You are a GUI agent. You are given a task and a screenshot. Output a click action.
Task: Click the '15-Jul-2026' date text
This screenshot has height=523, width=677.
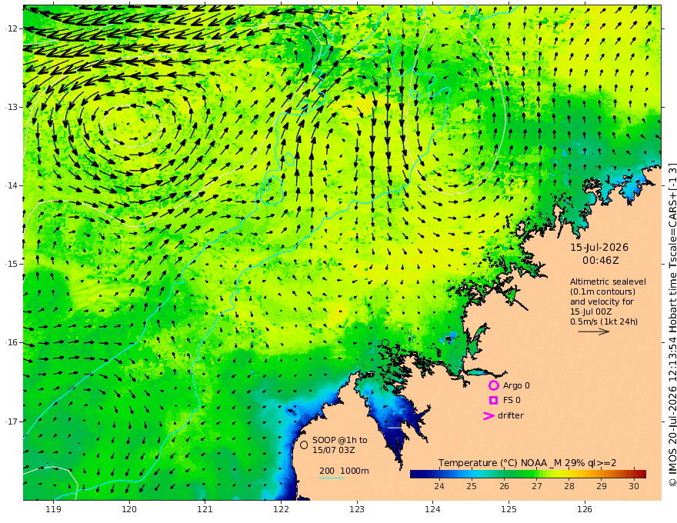click(x=599, y=248)
